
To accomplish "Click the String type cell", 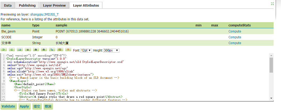I will click(x=36, y=43).
